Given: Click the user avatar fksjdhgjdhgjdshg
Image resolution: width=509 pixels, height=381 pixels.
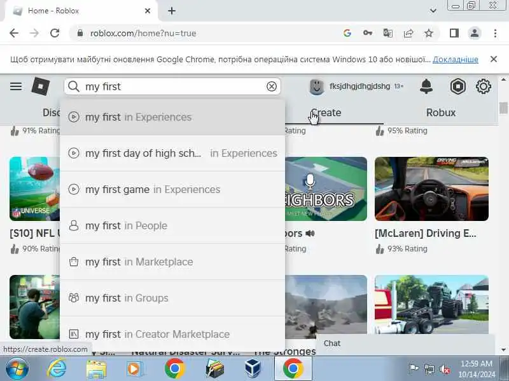Looking at the screenshot, I should (x=316, y=86).
